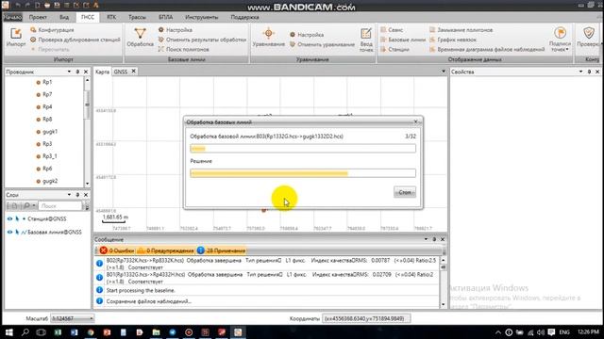Click the Координаты coordinate field
Image resolution: width=604 pixels, height=339 pixels.
pos(366,318)
